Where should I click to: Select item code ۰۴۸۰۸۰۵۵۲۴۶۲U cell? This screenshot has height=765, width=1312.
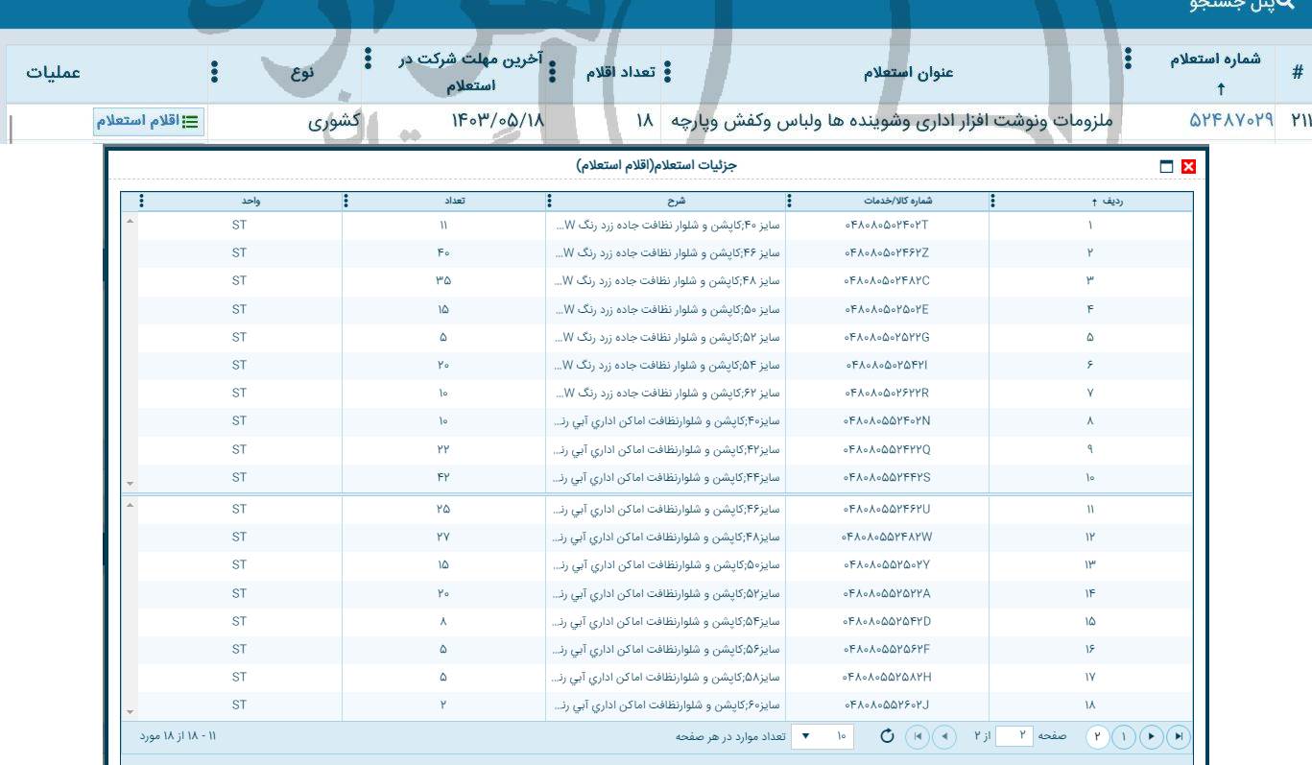click(887, 509)
